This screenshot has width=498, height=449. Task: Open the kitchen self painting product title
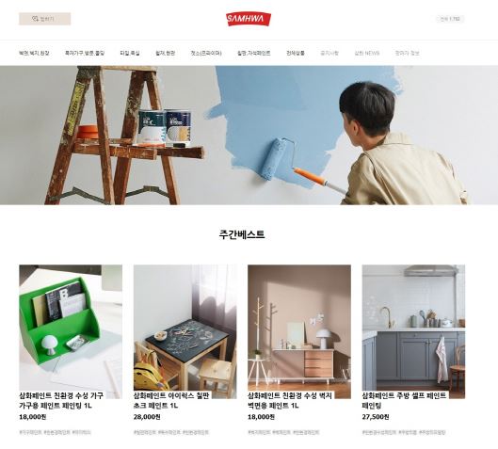(404, 401)
